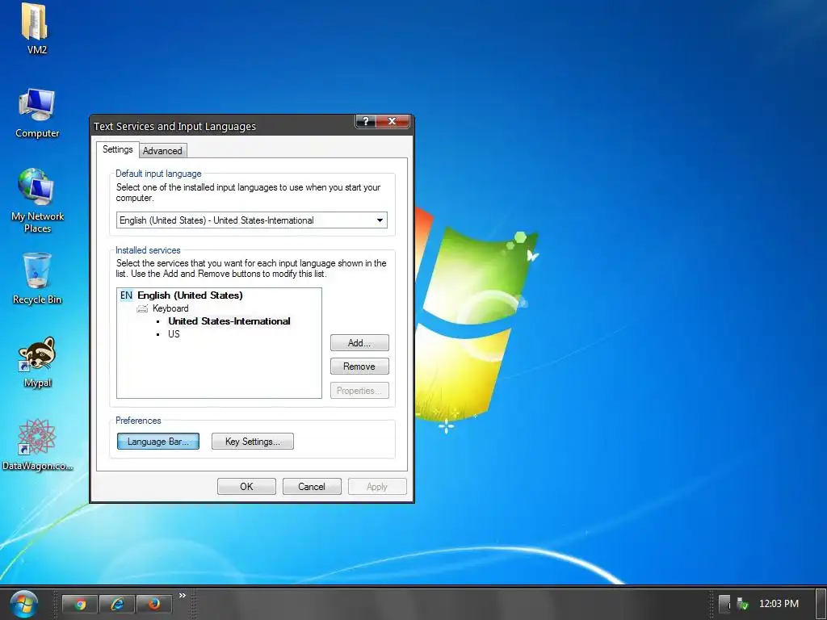827x620 pixels.
Task: Click the green shield tray icon
Action: (743, 604)
